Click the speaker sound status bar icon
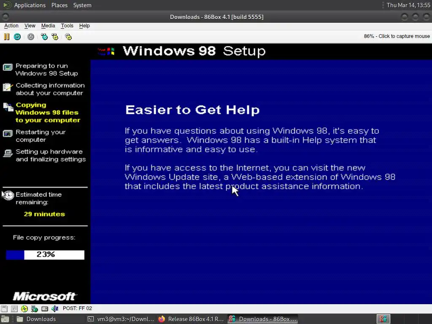This screenshot has width=432, height=324. 55,308
